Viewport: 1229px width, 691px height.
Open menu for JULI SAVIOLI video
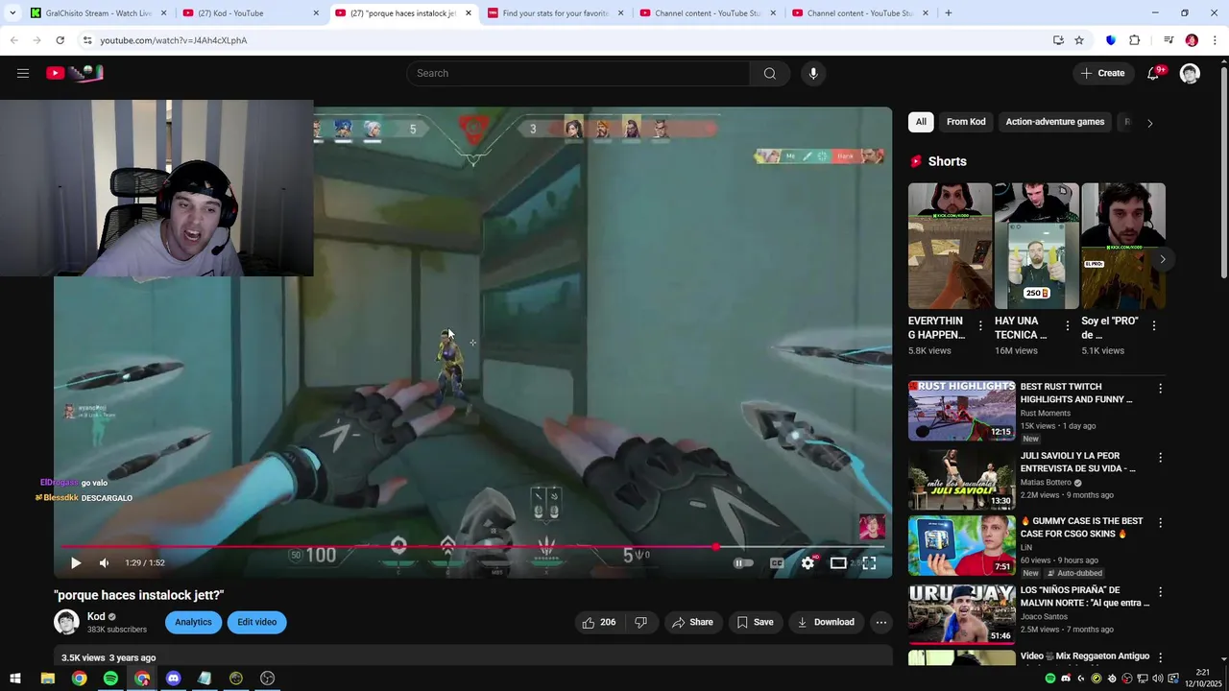coord(1160,458)
